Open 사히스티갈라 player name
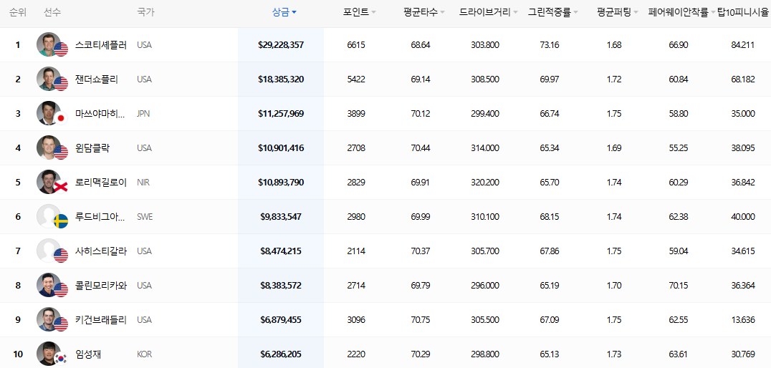The width and height of the screenshot is (771, 368). (101, 251)
